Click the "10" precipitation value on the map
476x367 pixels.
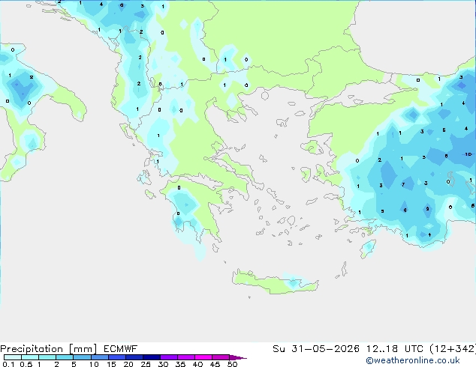click(x=468, y=154)
